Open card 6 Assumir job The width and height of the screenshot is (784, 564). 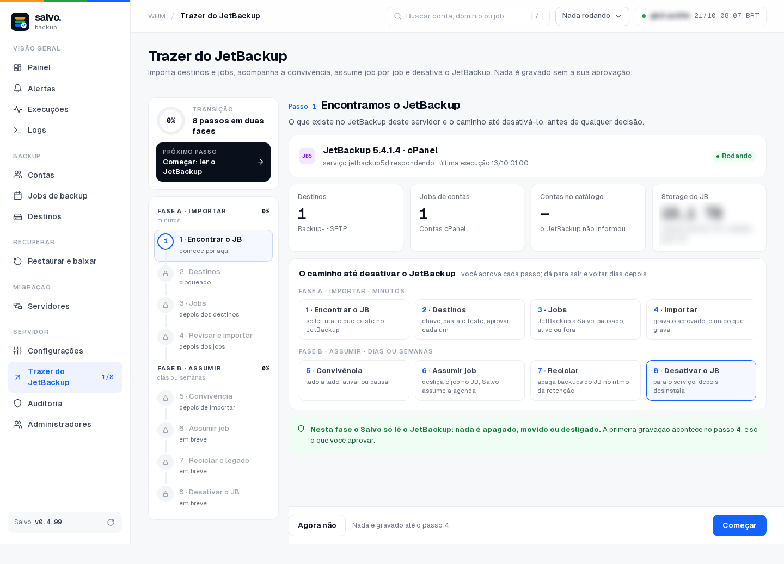[x=470, y=380]
